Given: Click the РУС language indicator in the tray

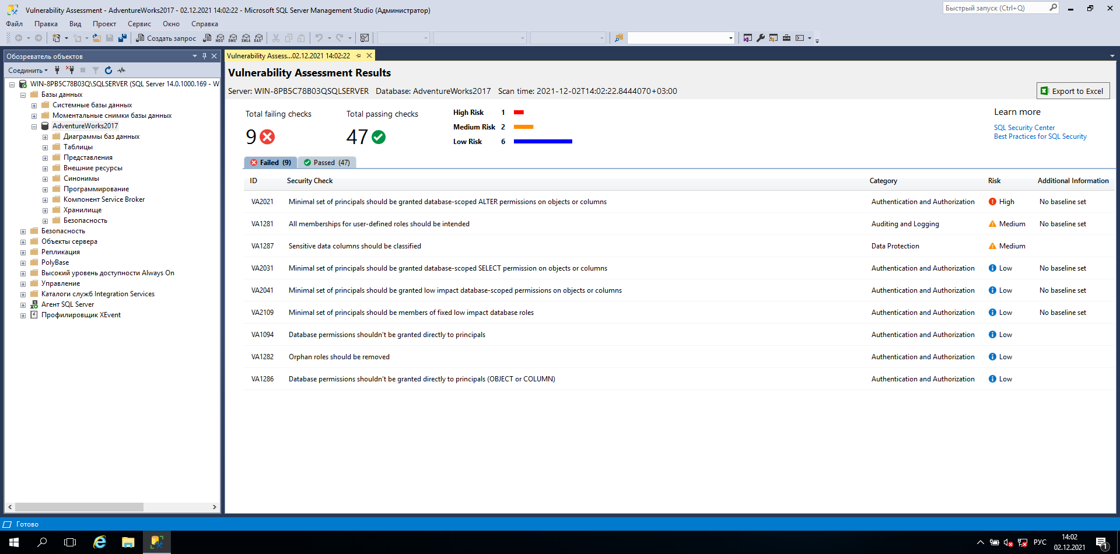Looking at the screenshot, I should click(1039, 542).
